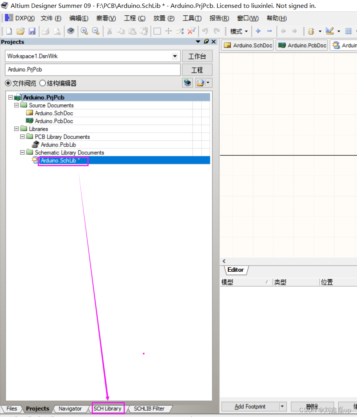Zoom in with the magnifier plus icon
The width and height of the screenshot is (357, 417).
[x=84, y=31]
